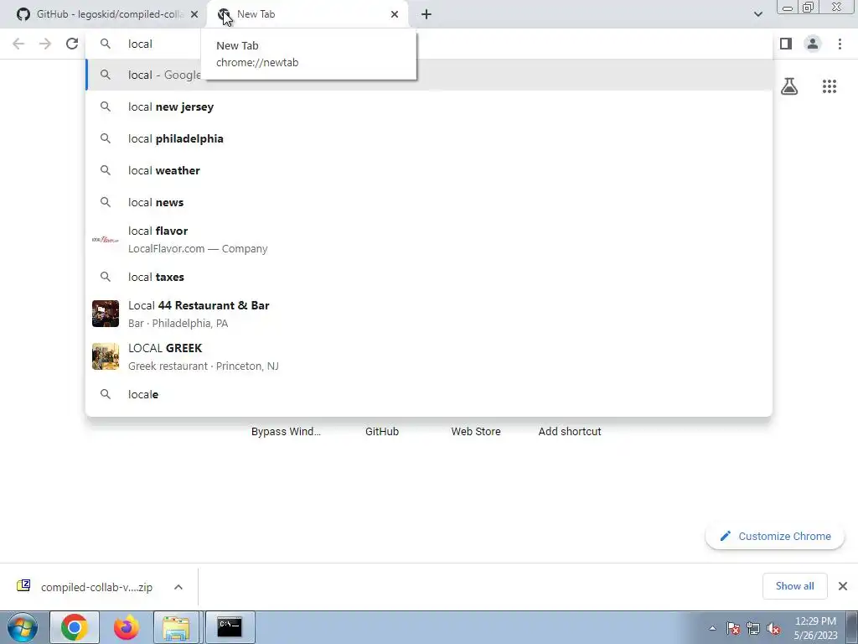Click the Action Center flag icon

point(732,628)
